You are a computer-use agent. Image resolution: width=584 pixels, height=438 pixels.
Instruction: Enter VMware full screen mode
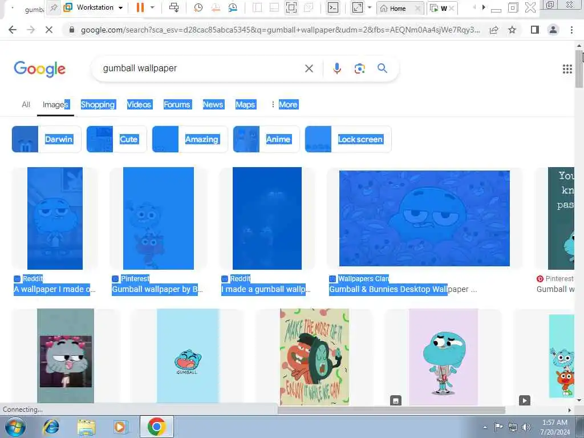tap(291, 7)
